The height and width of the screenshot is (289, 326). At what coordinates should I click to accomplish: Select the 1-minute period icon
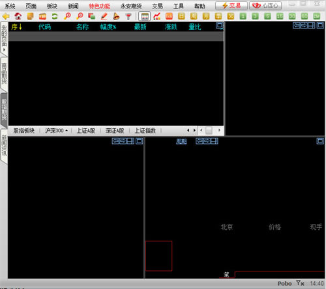tap(243, 16)
